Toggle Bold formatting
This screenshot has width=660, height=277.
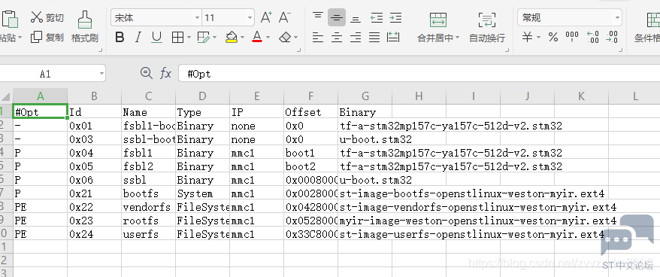[x=120, y=38]
